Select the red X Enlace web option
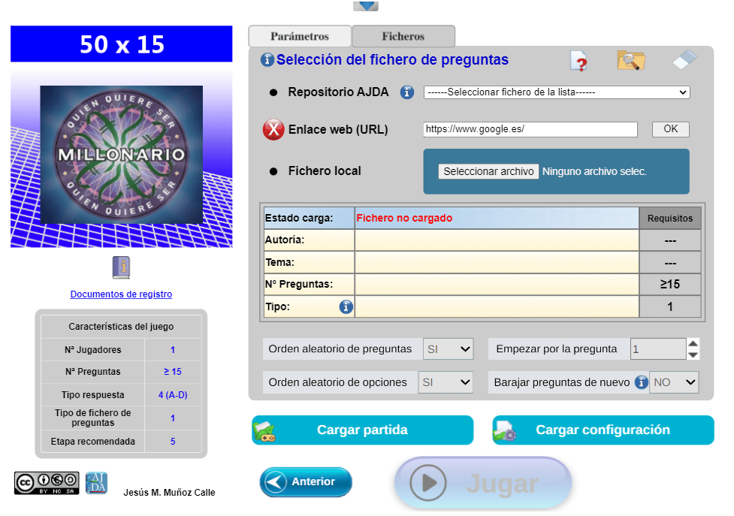734x516 pixels. click(273, 129)
